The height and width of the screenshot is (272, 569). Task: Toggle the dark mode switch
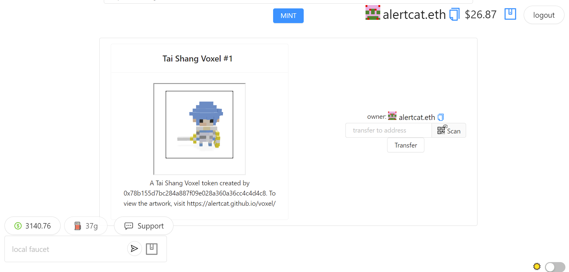[555, 267]
